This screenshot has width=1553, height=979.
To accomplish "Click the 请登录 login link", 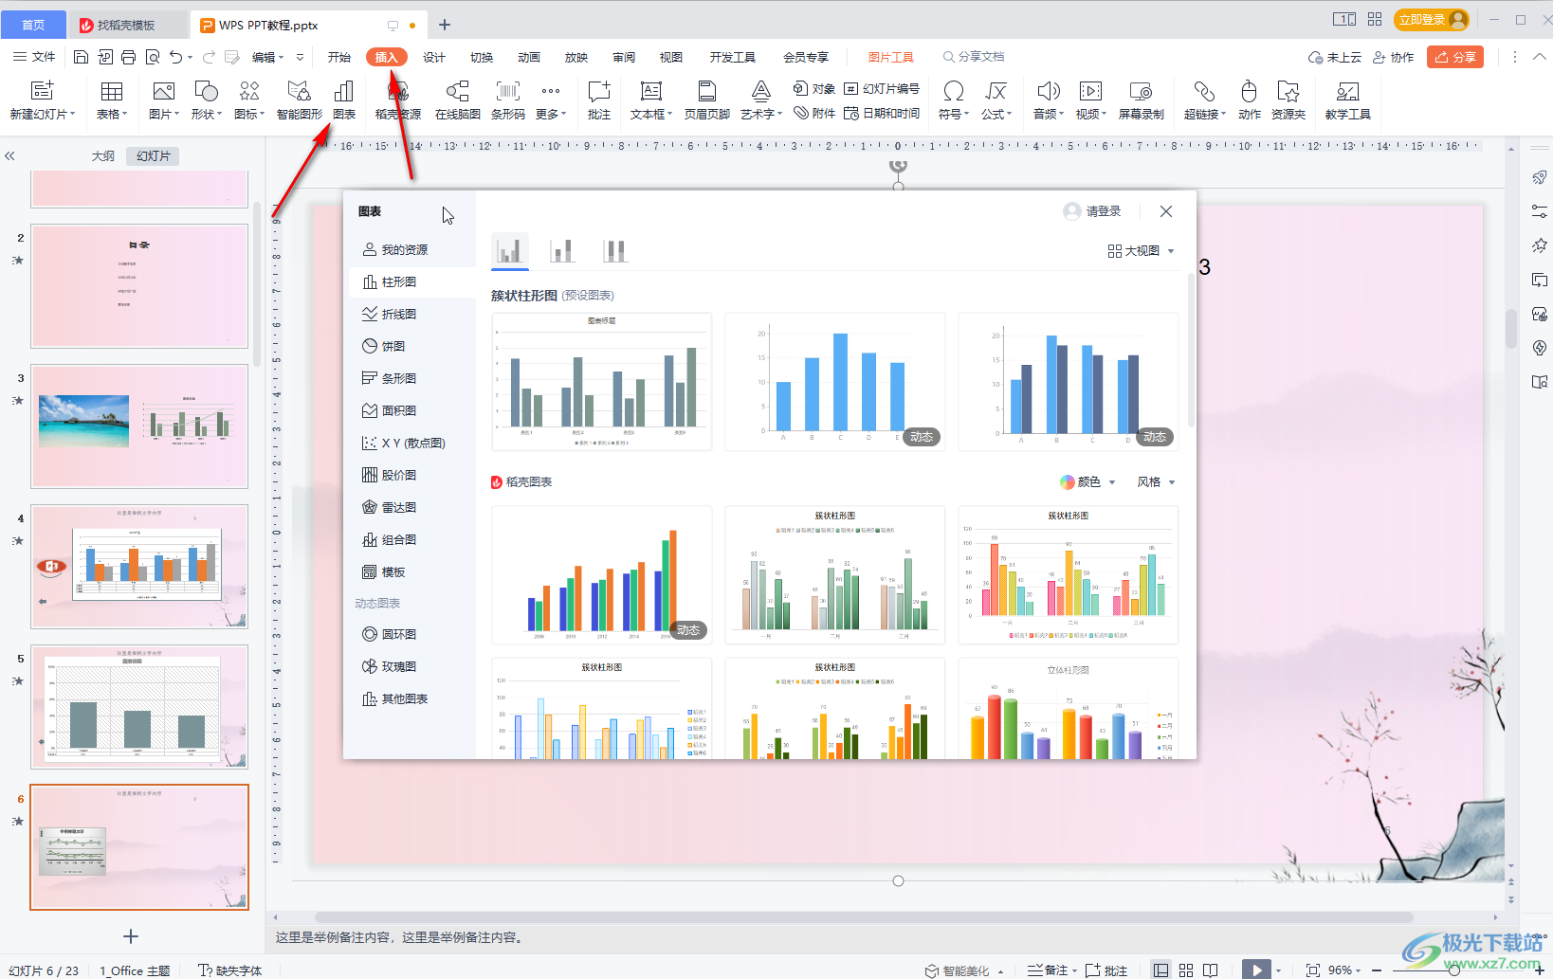I will (1093, 211).
